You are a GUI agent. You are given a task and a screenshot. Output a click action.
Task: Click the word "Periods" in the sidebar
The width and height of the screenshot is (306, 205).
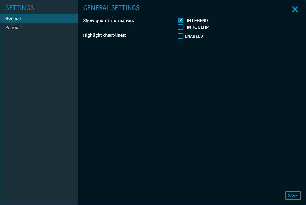(13, 27)
